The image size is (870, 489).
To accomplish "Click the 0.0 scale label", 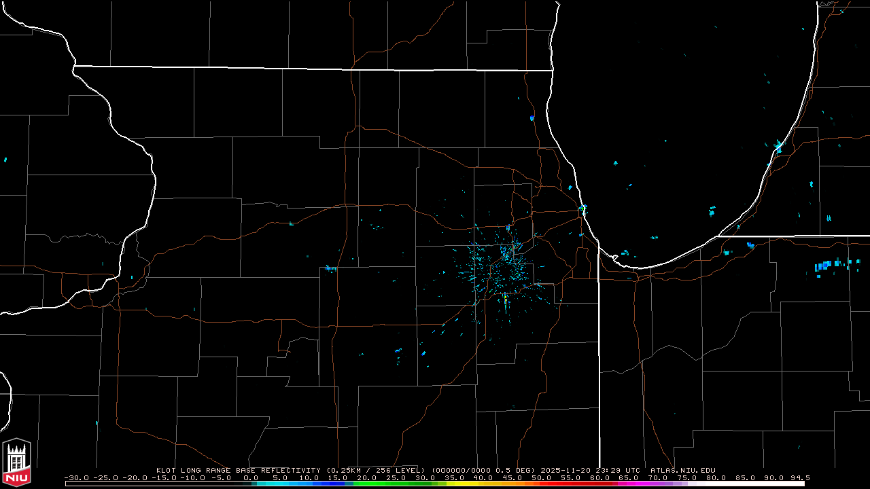I will [251, 477].
